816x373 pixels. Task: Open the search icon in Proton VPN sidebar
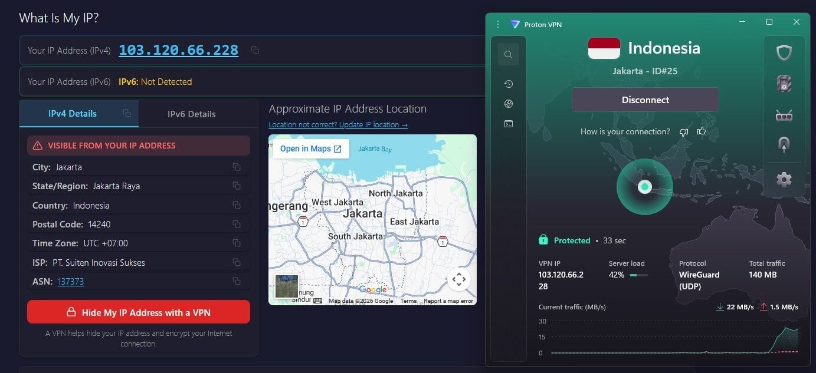click(x=508, y=55)
